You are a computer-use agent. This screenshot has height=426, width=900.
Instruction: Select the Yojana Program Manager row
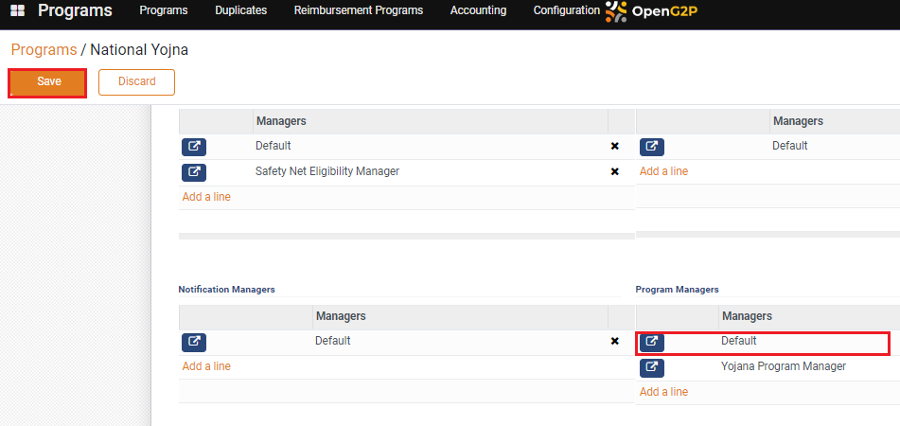783,366
